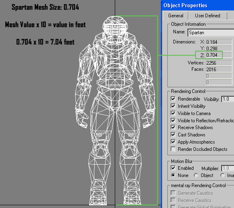
Task: Enable Render Occluded Objects
Action: pyautogui.click(x=173, y=149)
